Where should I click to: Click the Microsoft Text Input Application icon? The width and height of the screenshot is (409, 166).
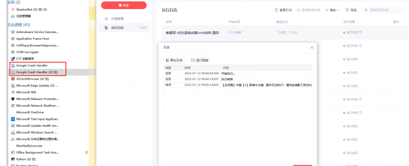click(13, 119)
